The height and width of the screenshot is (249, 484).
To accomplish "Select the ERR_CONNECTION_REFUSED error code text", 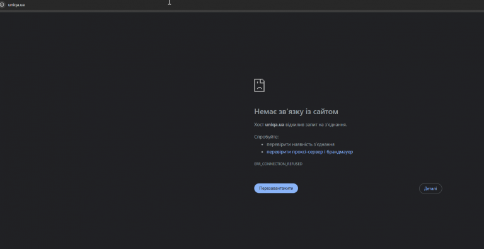I will click(278, 164).
